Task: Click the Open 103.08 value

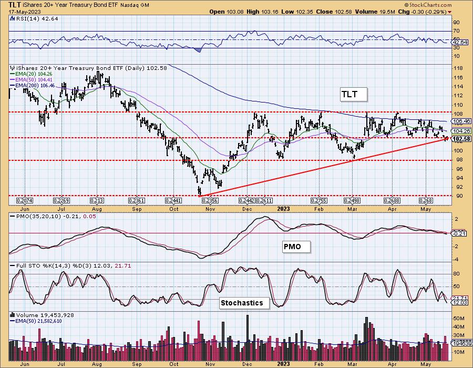Action: pyautogui.click(x=227, y=12)
